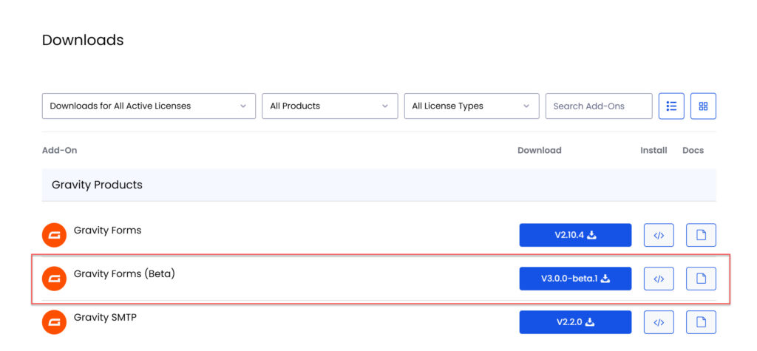Click the Gravity Forms orange logo icon
Viewport: 757px width, 351px height.
point(54,235)
